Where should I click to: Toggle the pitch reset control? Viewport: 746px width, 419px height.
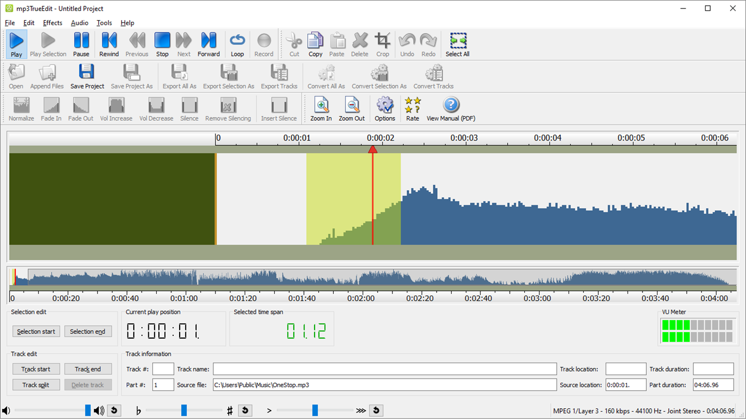[245, 410]
